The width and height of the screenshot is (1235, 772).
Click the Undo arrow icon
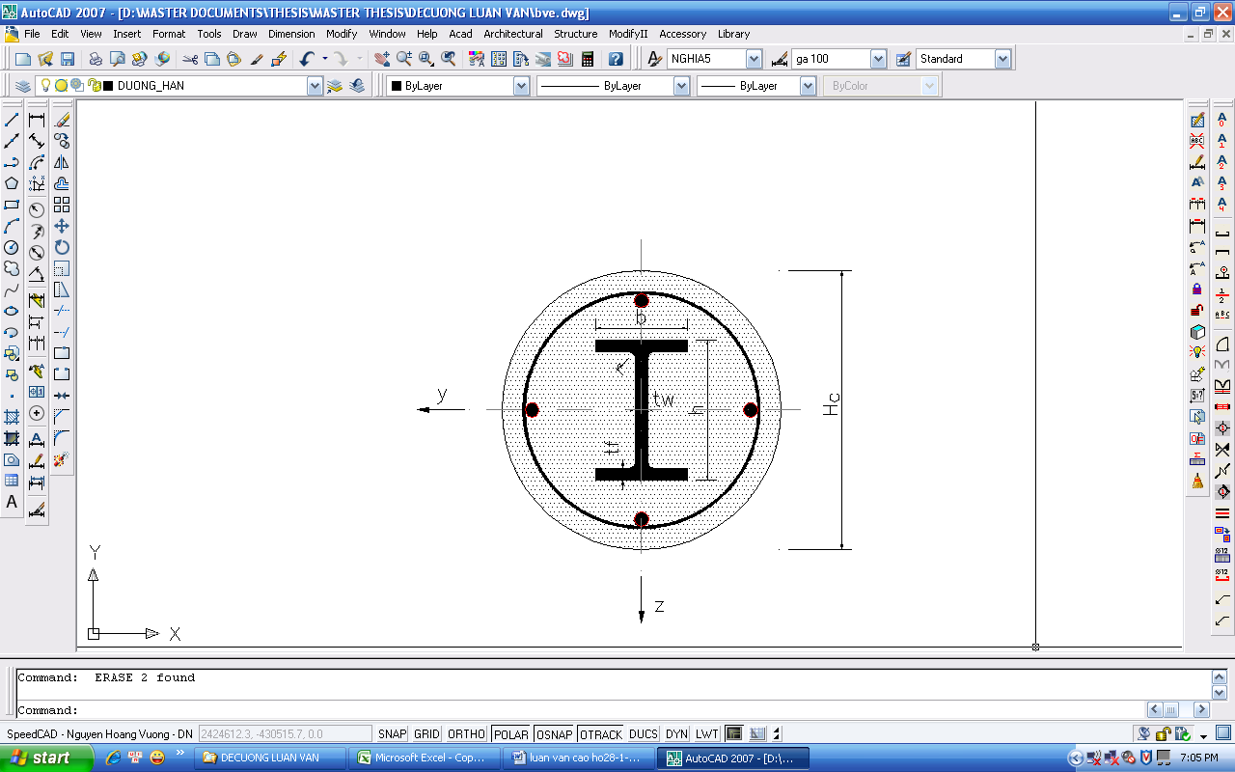coord(307,59)
